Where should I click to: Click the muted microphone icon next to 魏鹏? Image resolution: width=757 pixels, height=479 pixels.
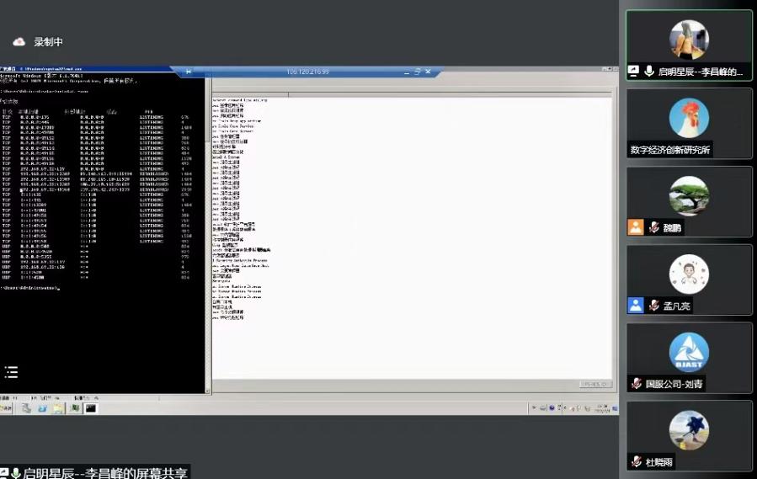[653, 227]
